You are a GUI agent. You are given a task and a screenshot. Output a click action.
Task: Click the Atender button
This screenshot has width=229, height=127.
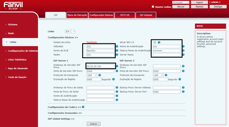199,7
